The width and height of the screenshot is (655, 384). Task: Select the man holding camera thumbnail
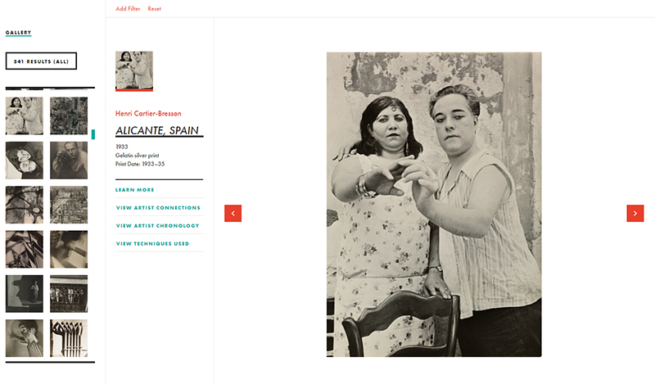coord(69,160)
